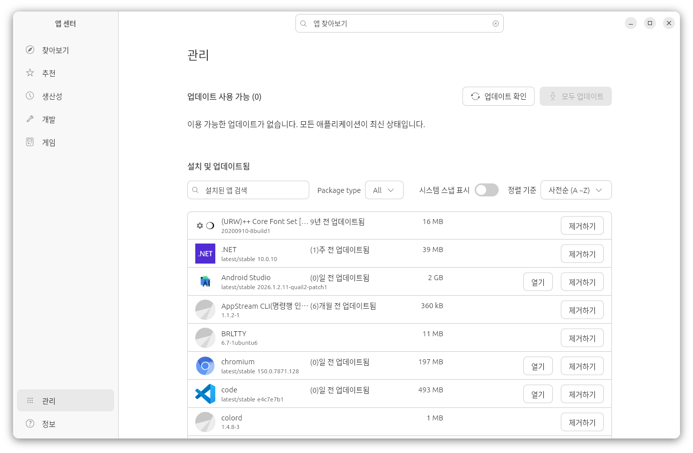Minimize the 앱 센터 window
Viewport: 693px width, 453px height.
coord(631,23)
